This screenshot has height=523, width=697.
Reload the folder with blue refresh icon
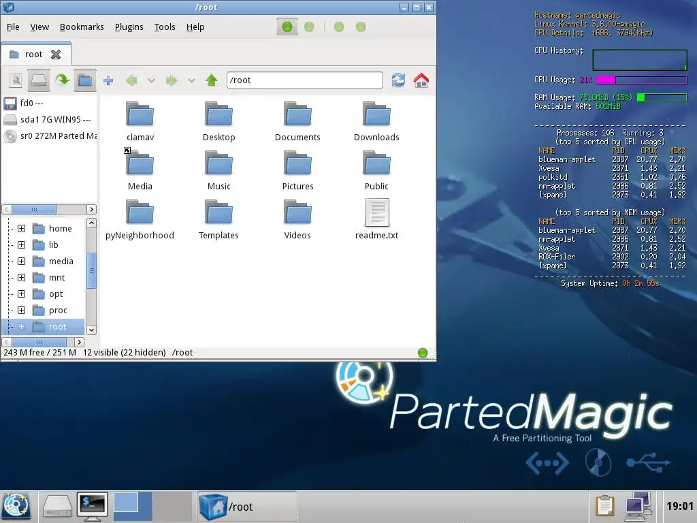pyautogui.click(x=398, y=80)
